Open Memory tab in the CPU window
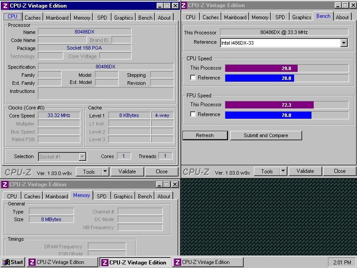 tap(82, 17)
